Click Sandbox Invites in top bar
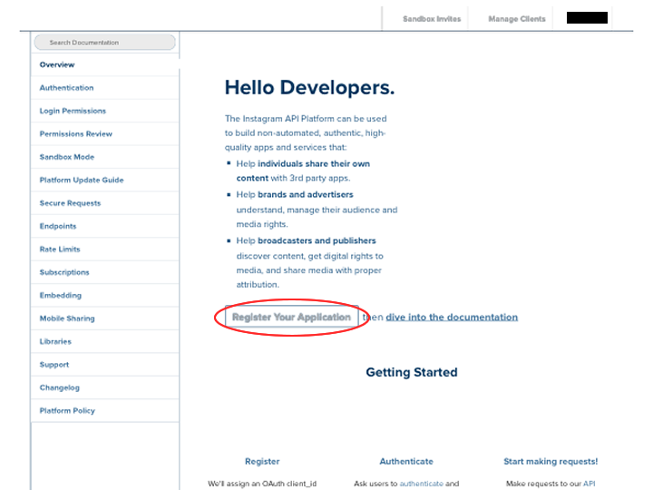 (432, 19)
